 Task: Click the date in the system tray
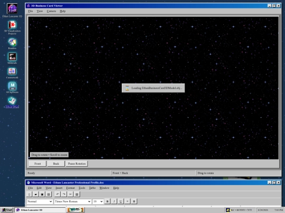point(263,210)
